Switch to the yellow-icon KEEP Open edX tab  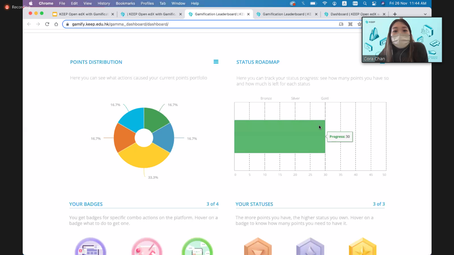[83, 14]
